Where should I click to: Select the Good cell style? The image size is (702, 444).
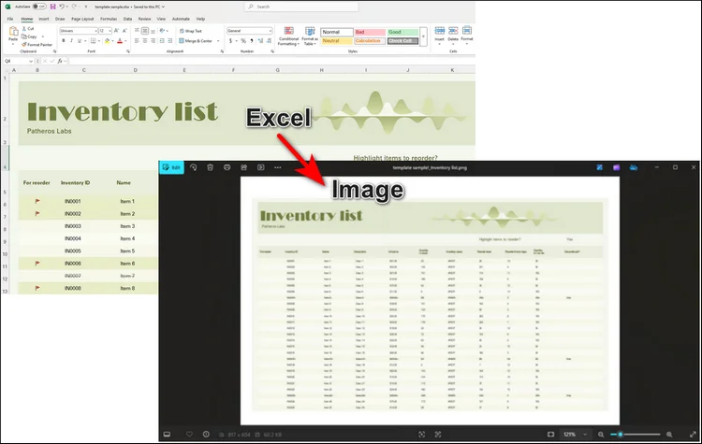point(402,32)
